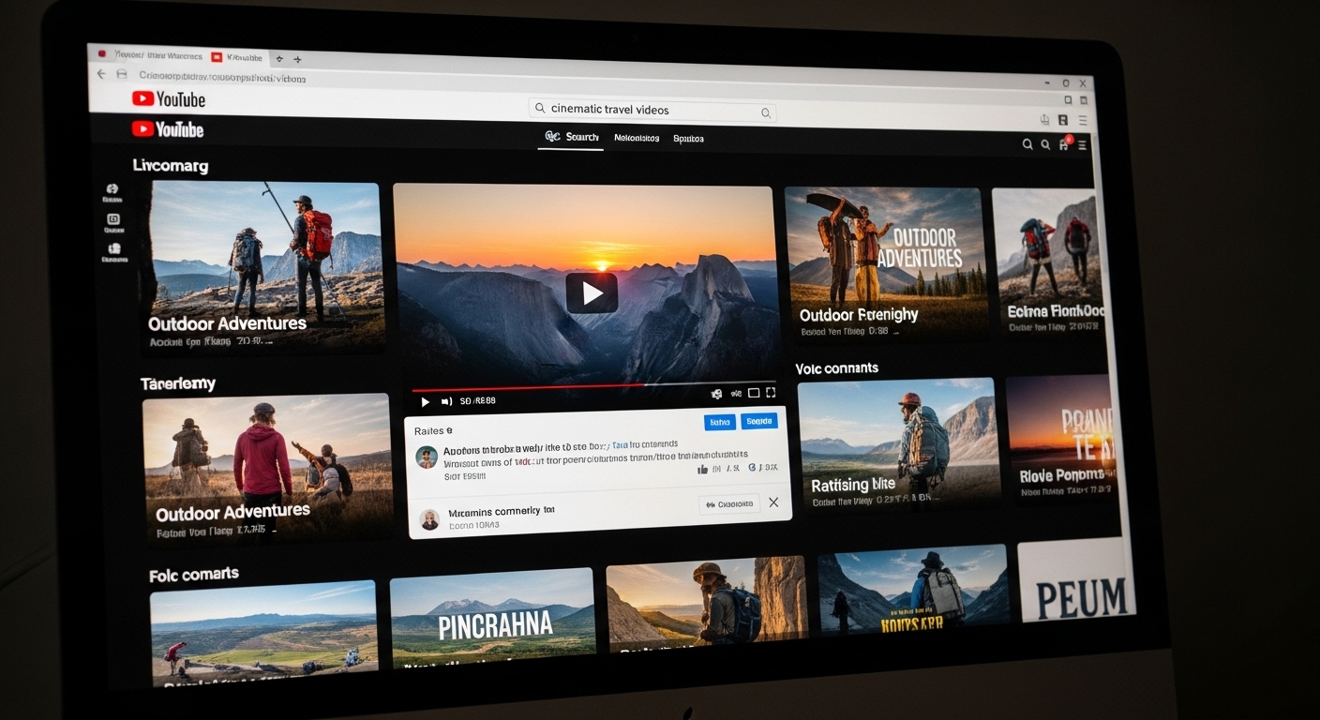Enter fullscreen using the player's fullscreen icon

tap(771, 392)
